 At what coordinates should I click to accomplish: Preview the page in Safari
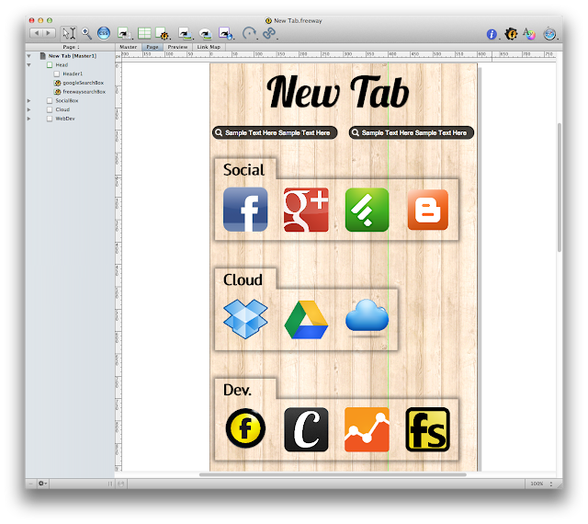pos(549,34)
